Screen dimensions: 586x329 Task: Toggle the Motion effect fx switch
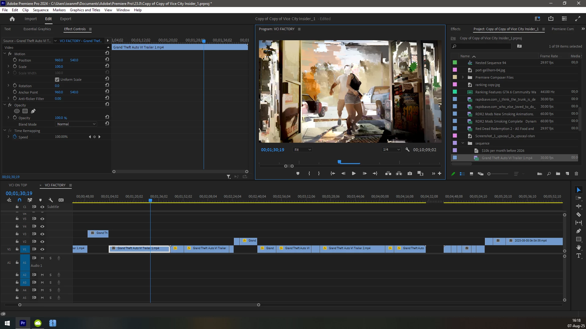point(10,54)
